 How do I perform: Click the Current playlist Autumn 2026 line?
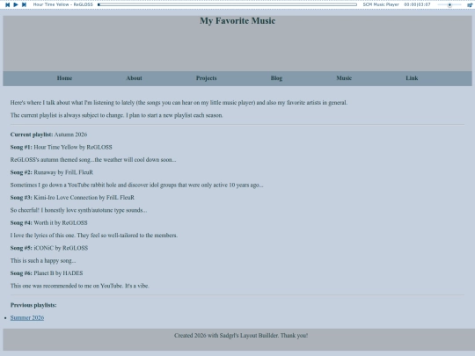coord(48,134)
